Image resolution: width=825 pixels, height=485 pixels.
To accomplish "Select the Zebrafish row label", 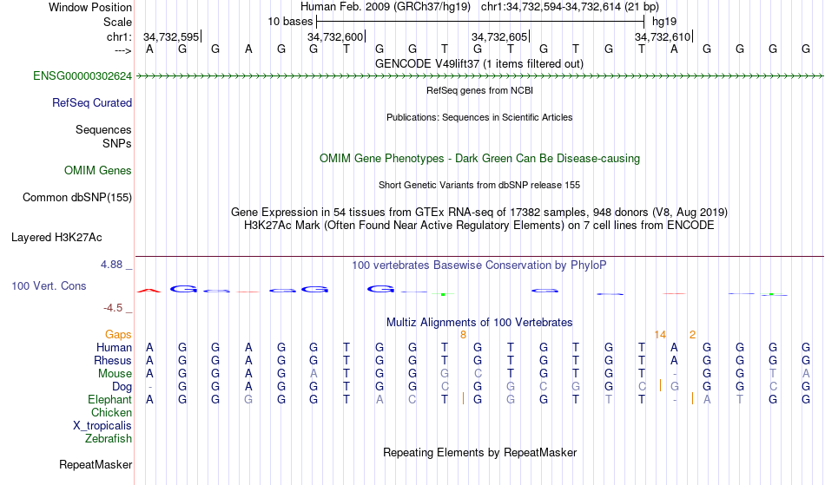I will [x=109, y=439].
